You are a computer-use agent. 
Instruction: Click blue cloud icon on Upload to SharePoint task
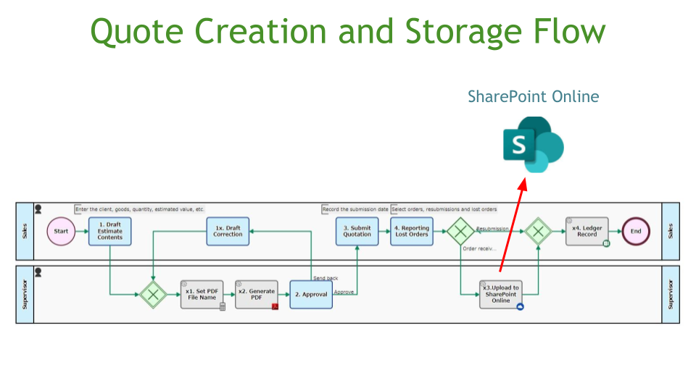521,306
